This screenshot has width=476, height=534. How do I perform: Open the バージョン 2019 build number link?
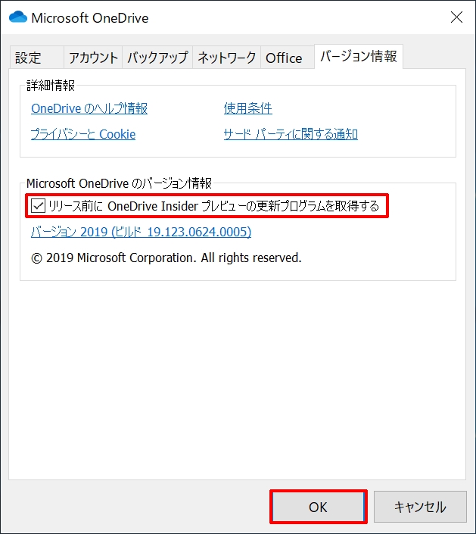click(x=141, y=232)
